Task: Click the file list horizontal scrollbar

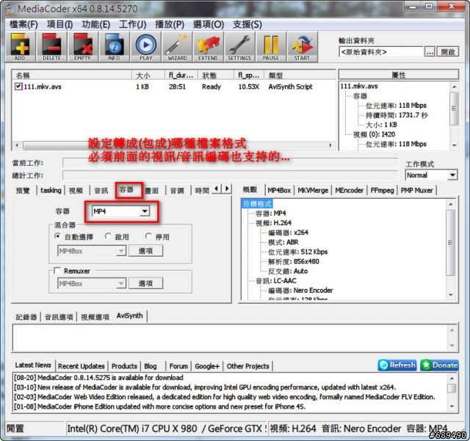Action: [174, 145]
